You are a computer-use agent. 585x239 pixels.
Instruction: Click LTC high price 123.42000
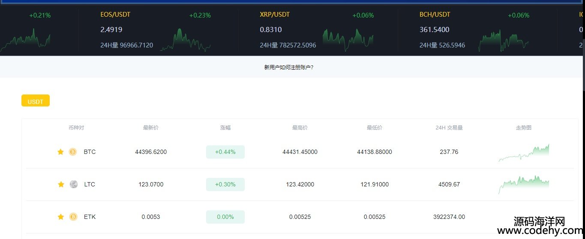click(x=300, y=184)
